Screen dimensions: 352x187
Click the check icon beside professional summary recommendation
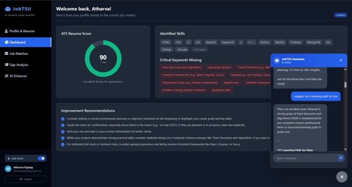pos(63,119)
